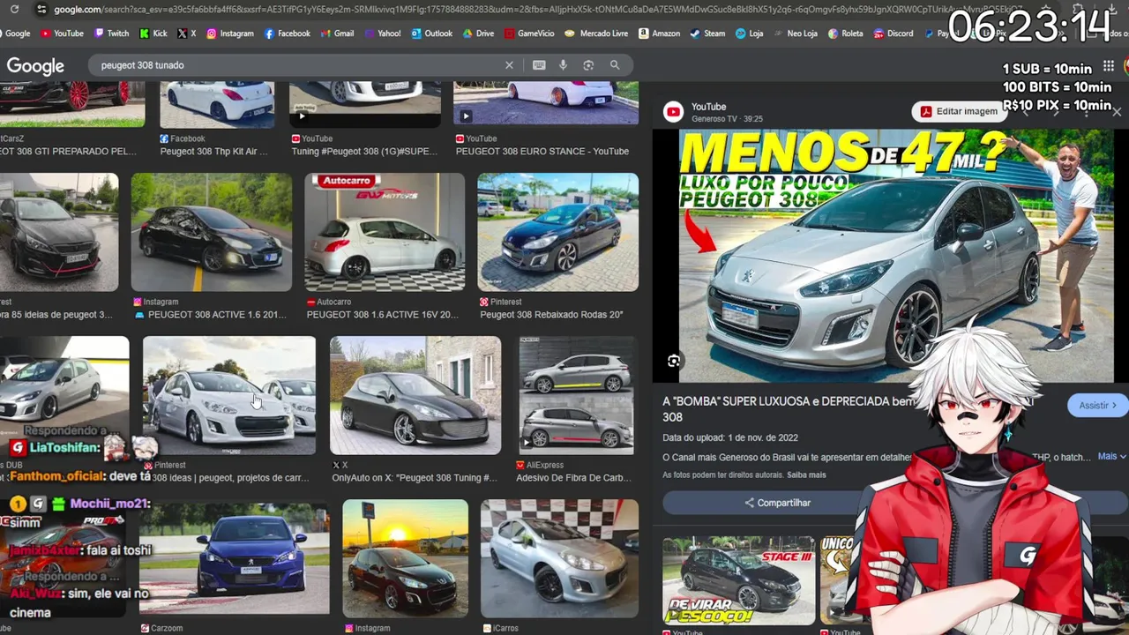Open 'PEUGEOT 308 1.6 ACTIVE 16V 20...' link
The image size is (1129, 635).
point(383,315)
